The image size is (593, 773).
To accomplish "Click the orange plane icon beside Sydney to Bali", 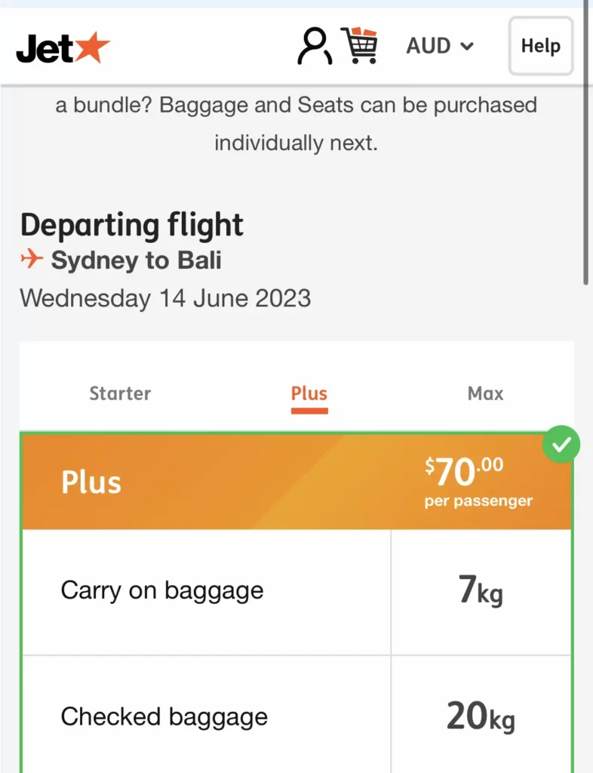I will 32,260.
